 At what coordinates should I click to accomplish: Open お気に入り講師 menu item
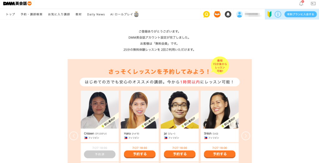(x=59, y=14)
